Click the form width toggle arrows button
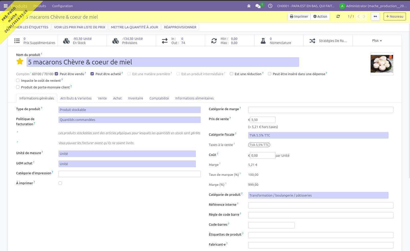 pos(375,16)
